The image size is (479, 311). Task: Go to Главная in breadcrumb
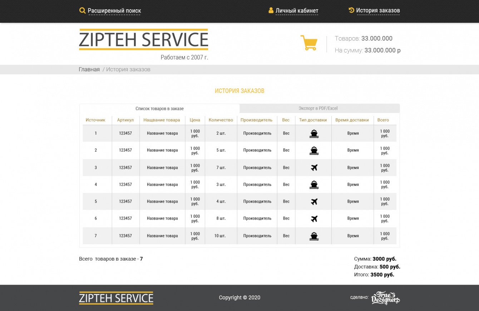[89, 69]
